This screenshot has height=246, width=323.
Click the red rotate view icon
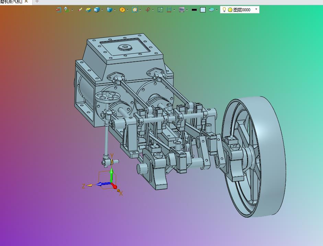pyautogui.click(x=148, y=10)
